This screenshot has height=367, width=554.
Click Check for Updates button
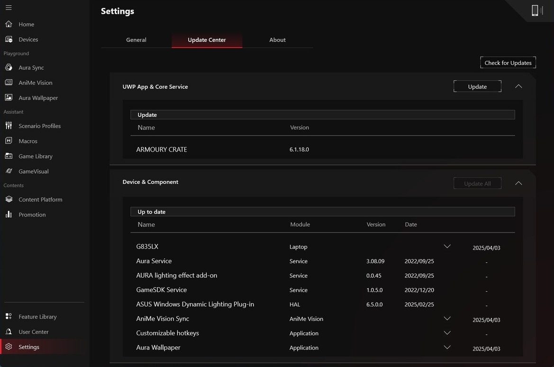508,63
